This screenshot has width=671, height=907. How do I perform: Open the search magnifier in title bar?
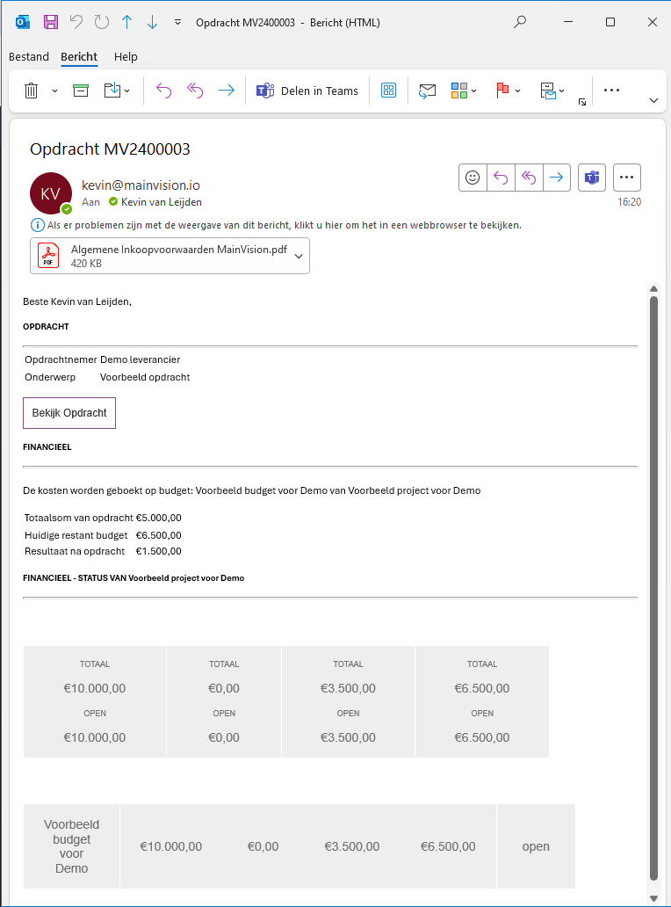pyautogui.click(x=520, y=22)
